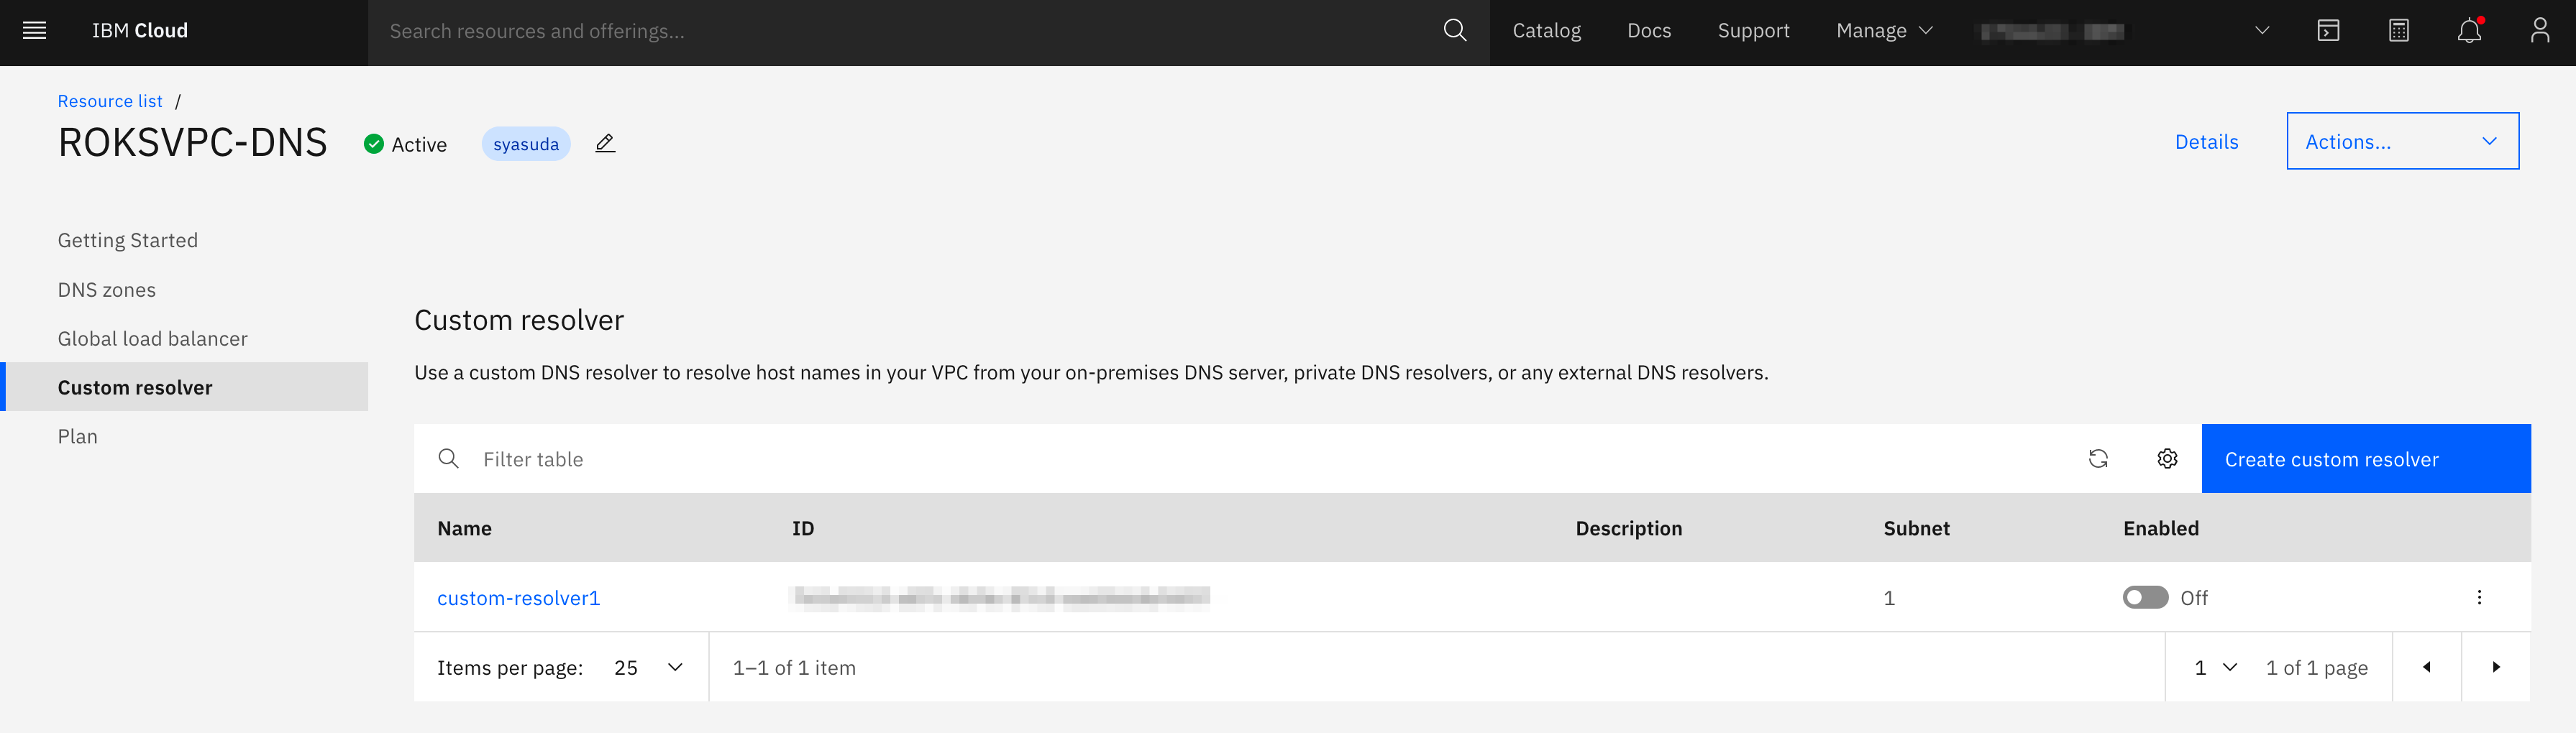Open the user profile avatar icon
The width and height of the screenshot is (2576, 733).
click(x=2539, y=31)
